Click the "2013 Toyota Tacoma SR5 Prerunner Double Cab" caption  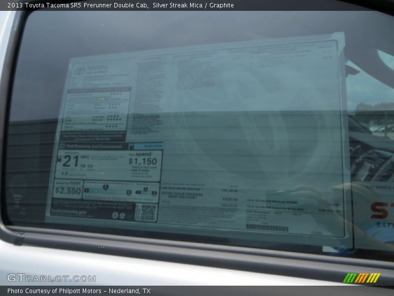coord(78,5)
